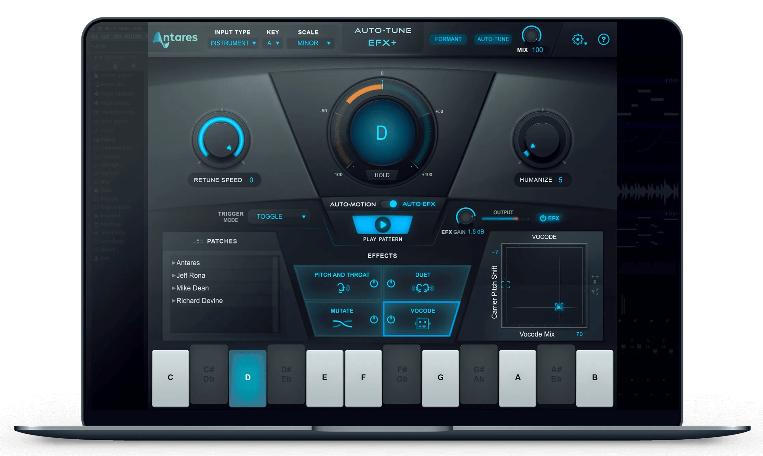This screenshot has height=456, width=763.
Task: Toggle the Auto-Tune button
Action: click(493, 39)
